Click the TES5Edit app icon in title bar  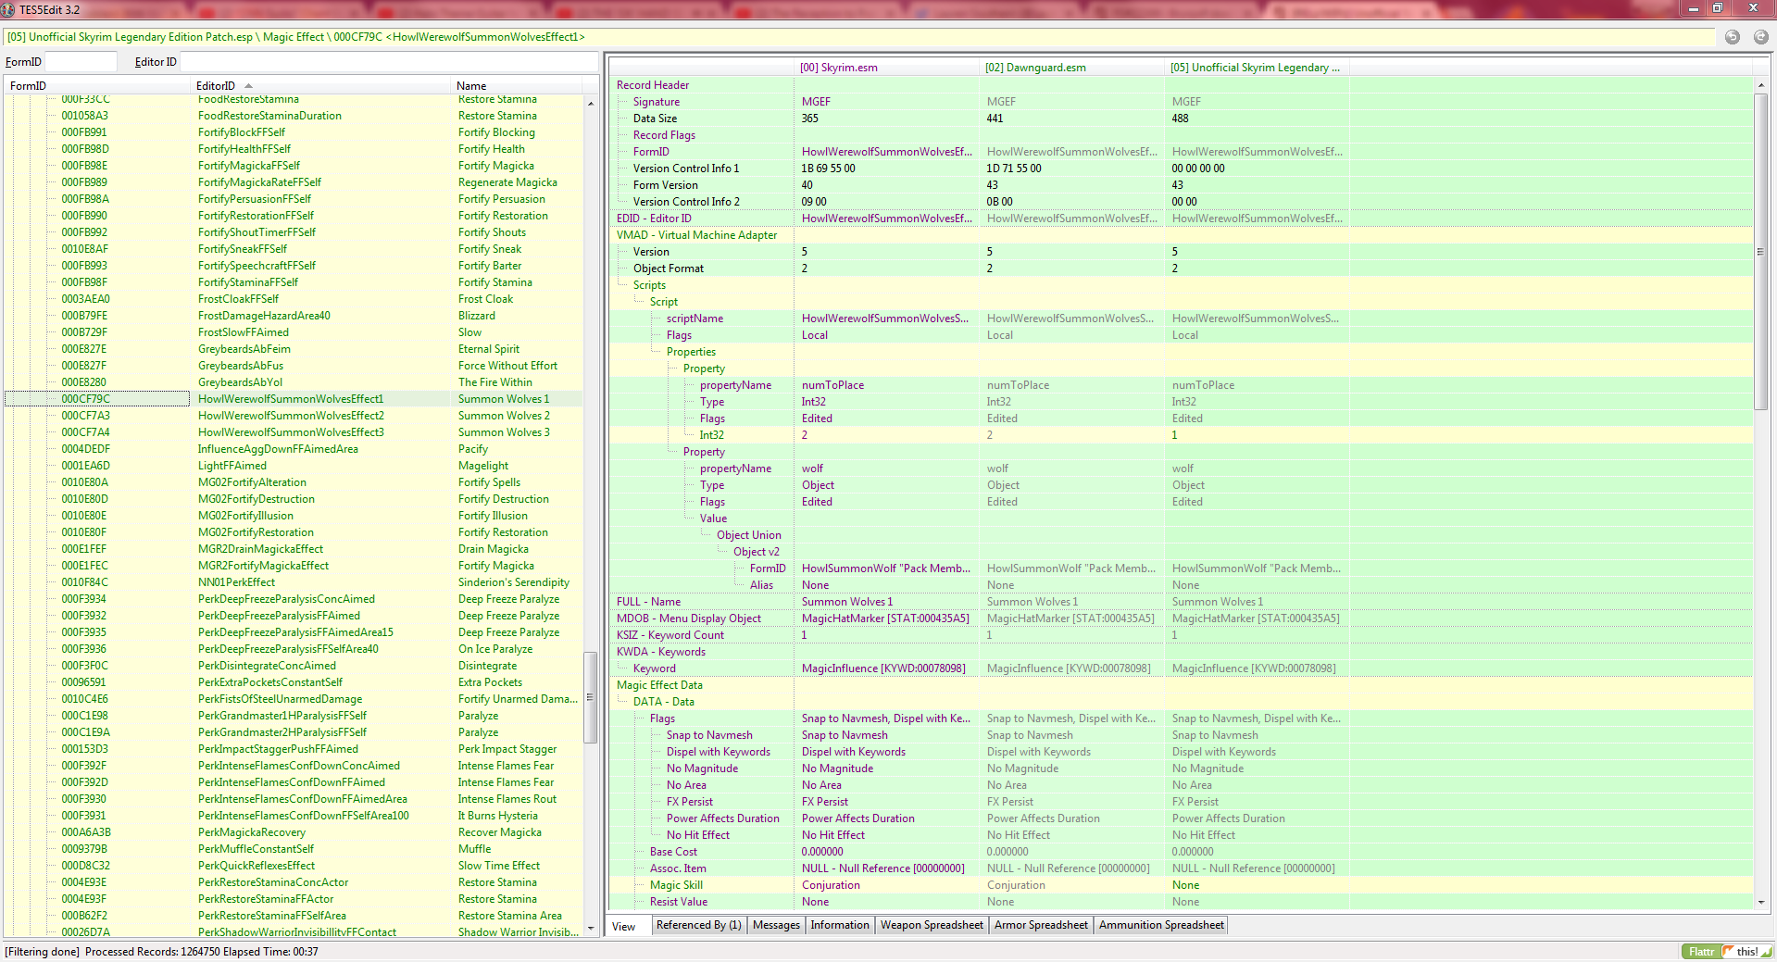click(x=8, y=9)
